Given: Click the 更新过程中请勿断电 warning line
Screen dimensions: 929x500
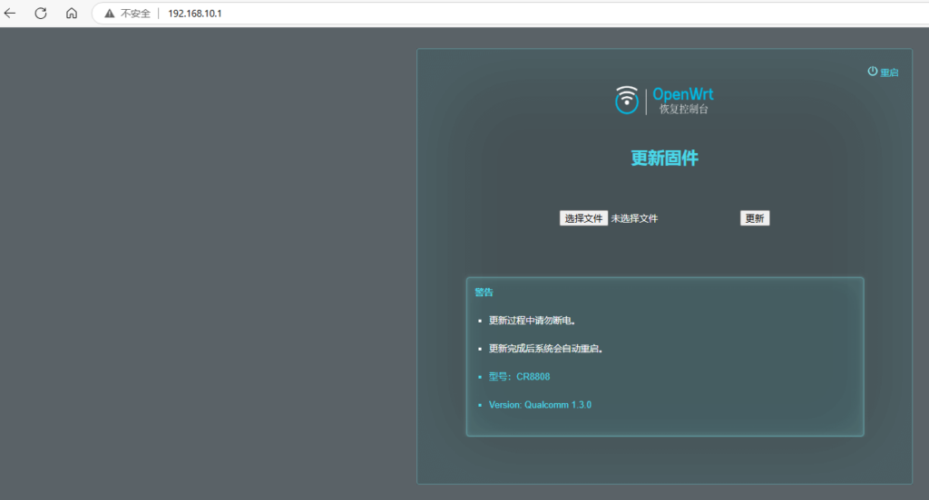Looking at the screenshot, I should click(533, 321).
